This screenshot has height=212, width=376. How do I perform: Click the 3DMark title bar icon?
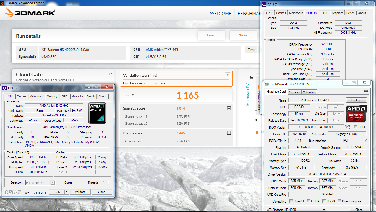click(x=3, y=3)
